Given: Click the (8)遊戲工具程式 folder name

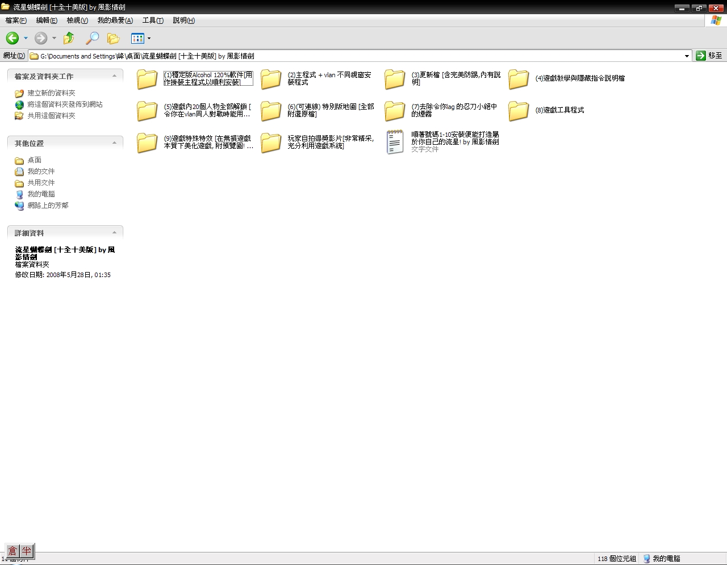Looking at the screenshot, I should tap(559, 110).
